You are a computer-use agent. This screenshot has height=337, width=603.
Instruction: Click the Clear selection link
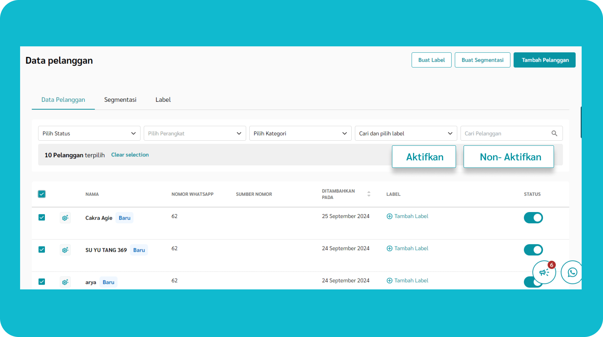pos(130,155)
